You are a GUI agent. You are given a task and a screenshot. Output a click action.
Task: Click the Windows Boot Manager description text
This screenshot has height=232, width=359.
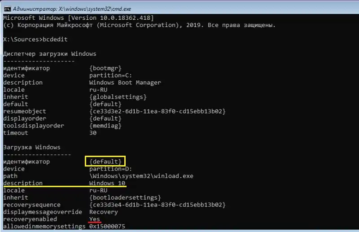coord(125,83)
